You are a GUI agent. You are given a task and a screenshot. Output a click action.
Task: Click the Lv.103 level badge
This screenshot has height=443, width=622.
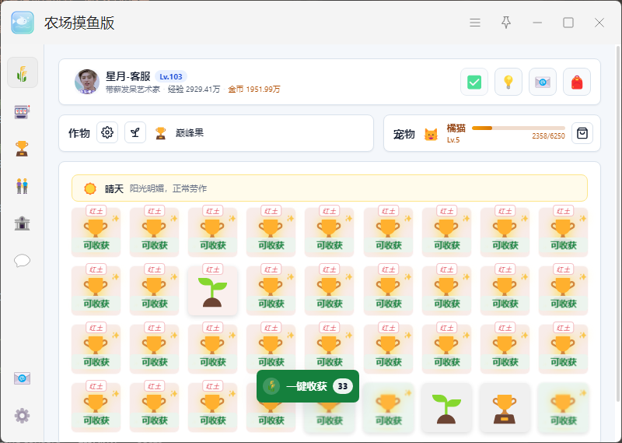(171, 76)
